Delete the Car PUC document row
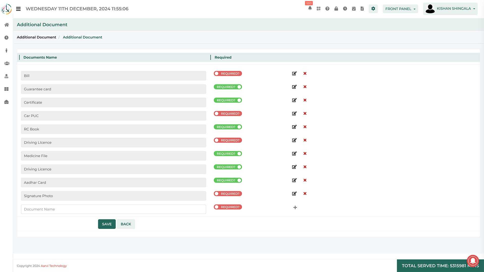The width and height of the screenshot is (484, 272). coord(305,114)
